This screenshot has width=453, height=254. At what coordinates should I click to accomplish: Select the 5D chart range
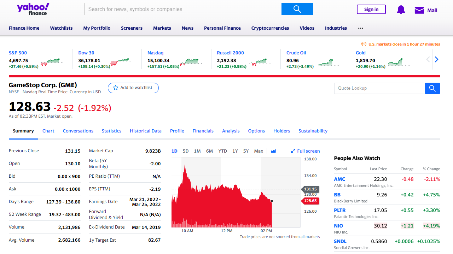pos(186,151)
